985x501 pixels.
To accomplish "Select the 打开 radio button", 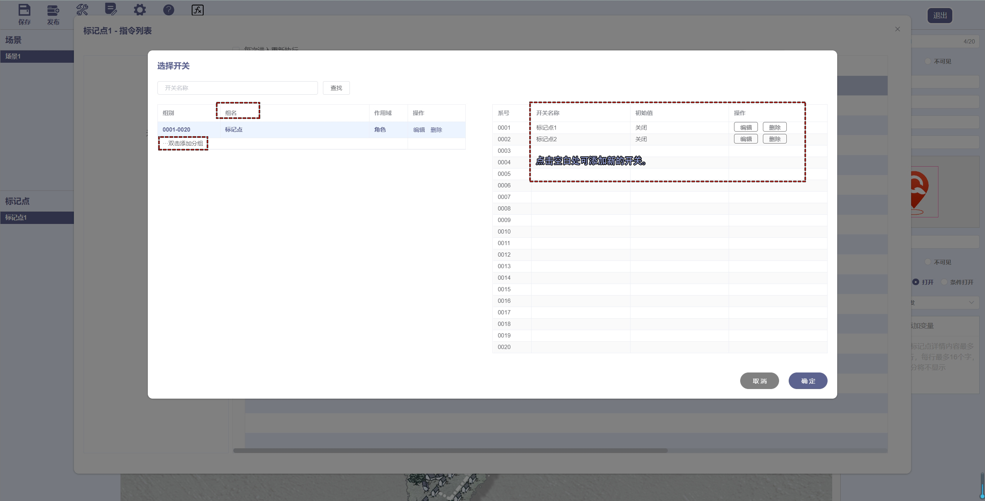I will pyautogui.click(x=916, y=282).
